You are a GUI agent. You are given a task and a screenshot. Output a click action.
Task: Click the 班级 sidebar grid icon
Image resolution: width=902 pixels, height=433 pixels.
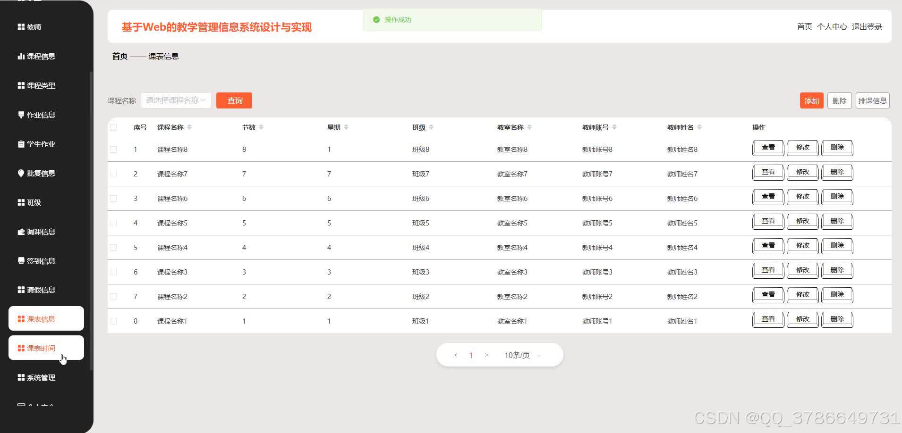(x=21, y=202)
